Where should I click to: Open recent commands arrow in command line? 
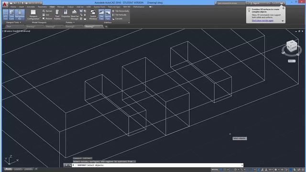pos(74,165)
